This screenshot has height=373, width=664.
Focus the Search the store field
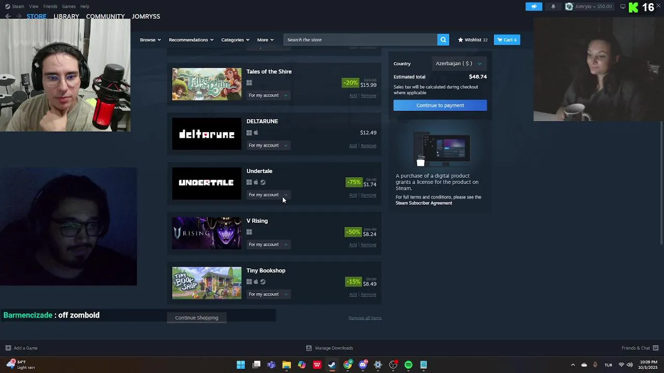pos(361,40)
